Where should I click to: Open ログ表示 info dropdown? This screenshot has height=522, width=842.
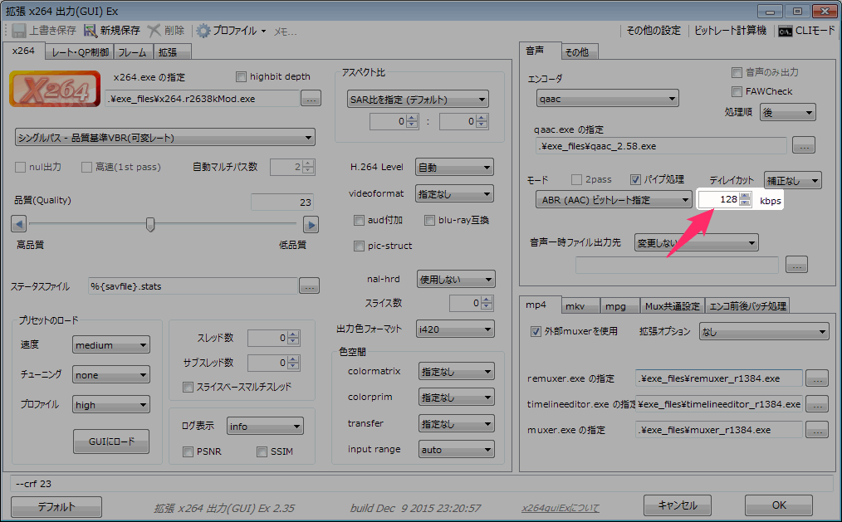tap(265, 427)
